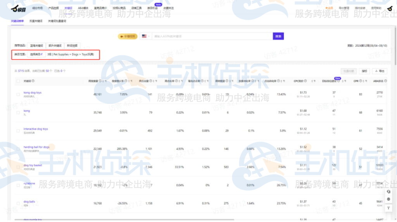Select the 飙升关键词 recommendation button
Viewport: 397px width, 222px height.
pos(55,46)
